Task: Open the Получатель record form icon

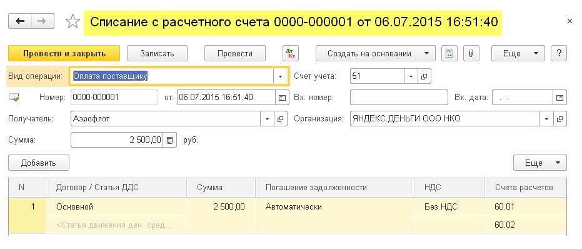Action: (x=281, y=119)
